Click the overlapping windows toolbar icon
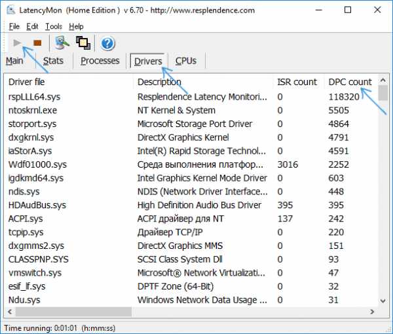393x334 pixels. tap(83, 43)
